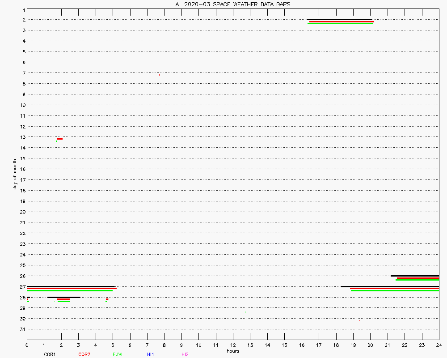Click the hour 24 tick label
Screen dimensions: 447x358
(x=439, y=345)
